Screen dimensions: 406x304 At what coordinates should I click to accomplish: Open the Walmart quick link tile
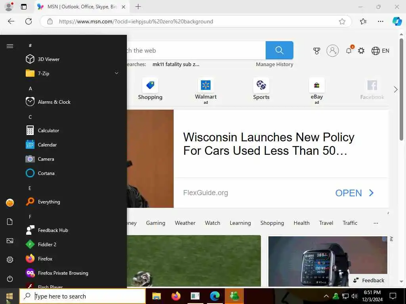coord(206,91)
